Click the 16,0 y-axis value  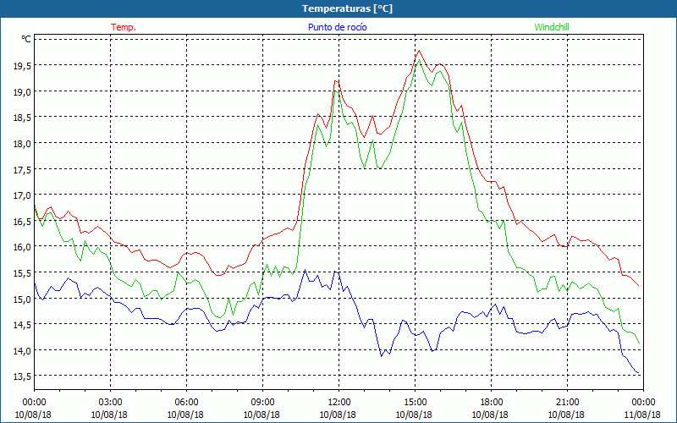(x=22, y=247)
